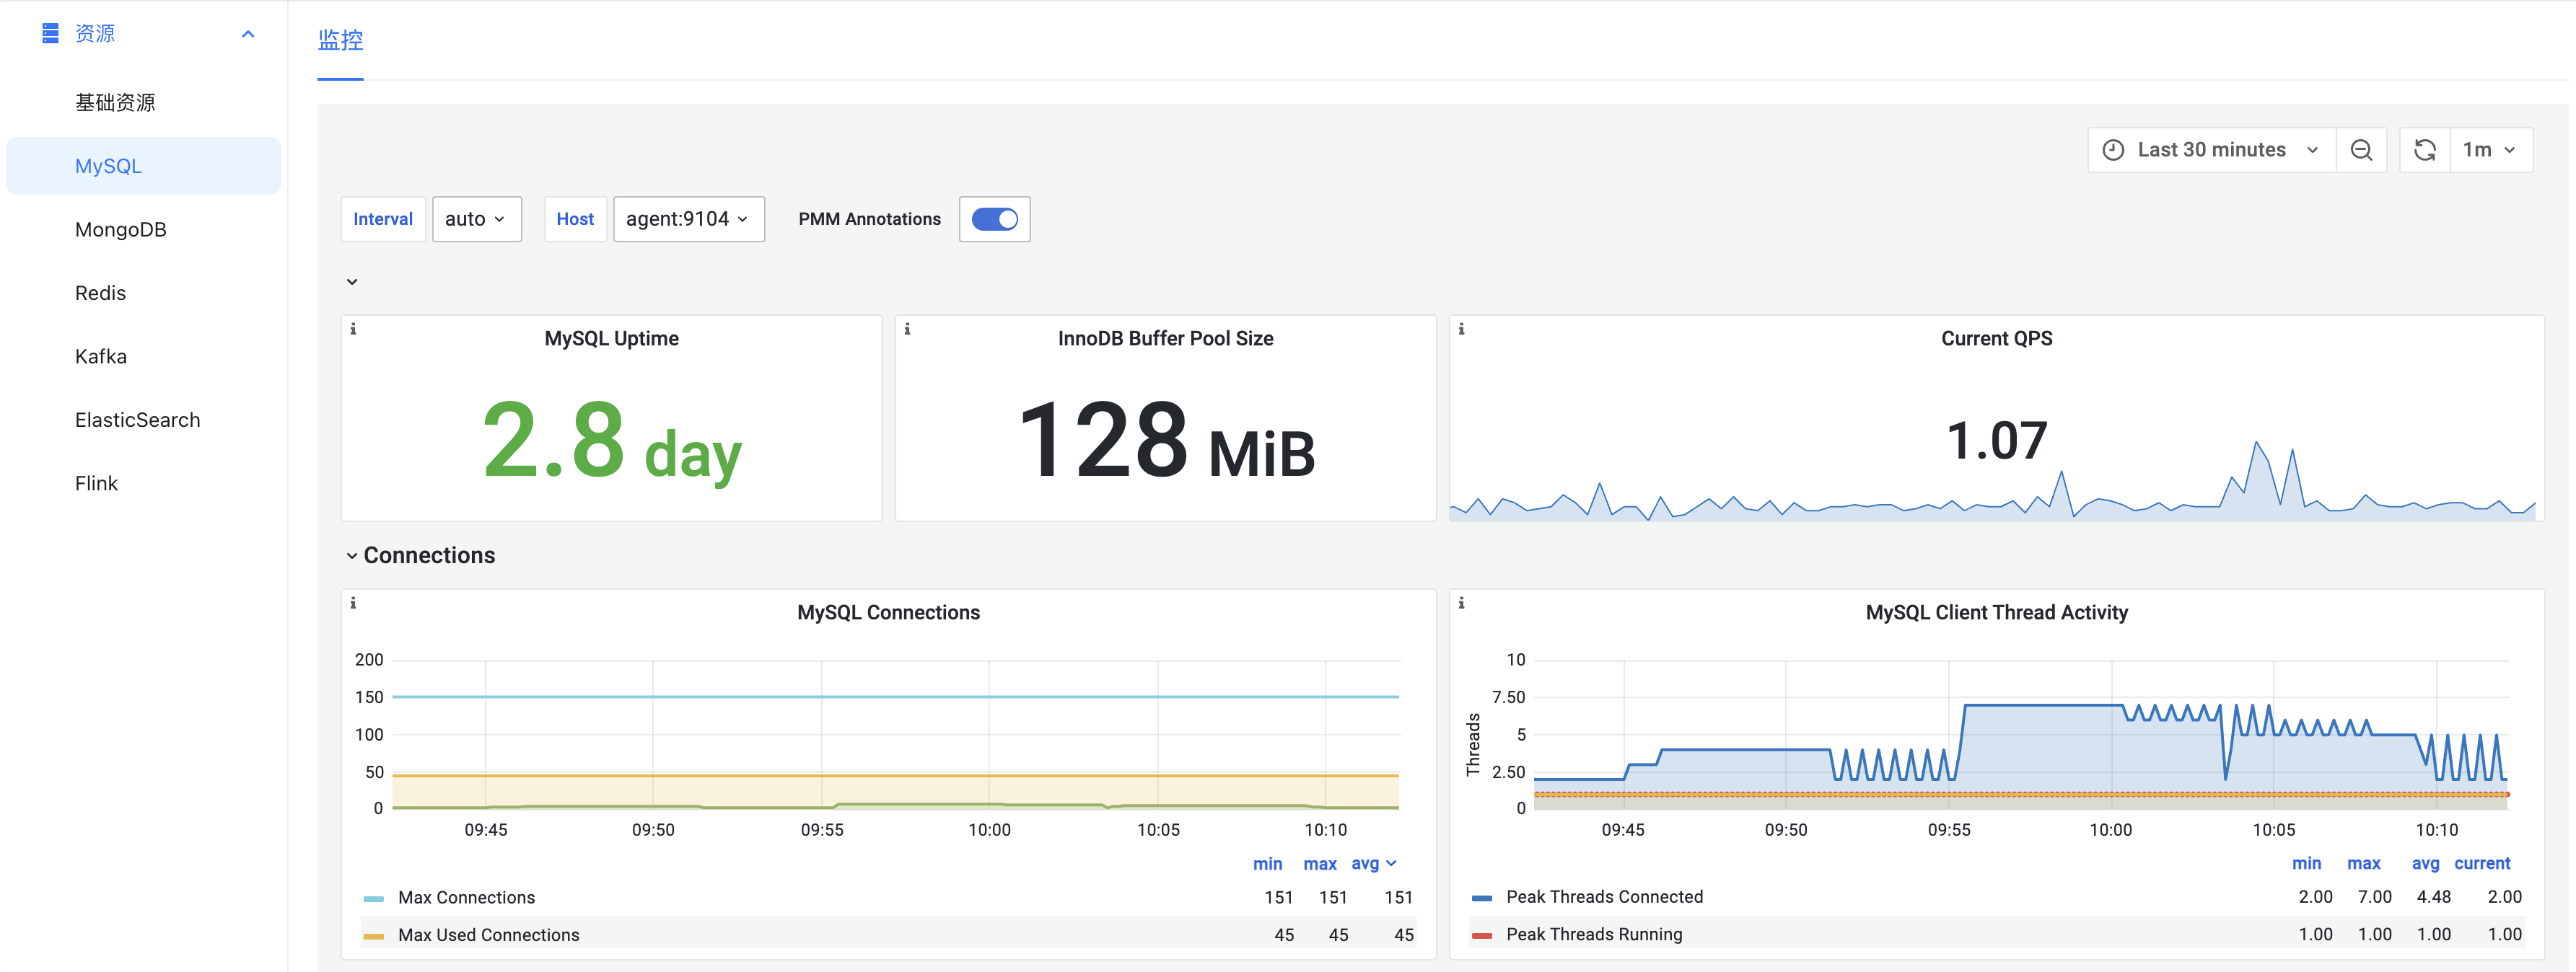Open 基础资源 sidebar item
Screen dimensions: 2576x972
(x=115, y=102)
